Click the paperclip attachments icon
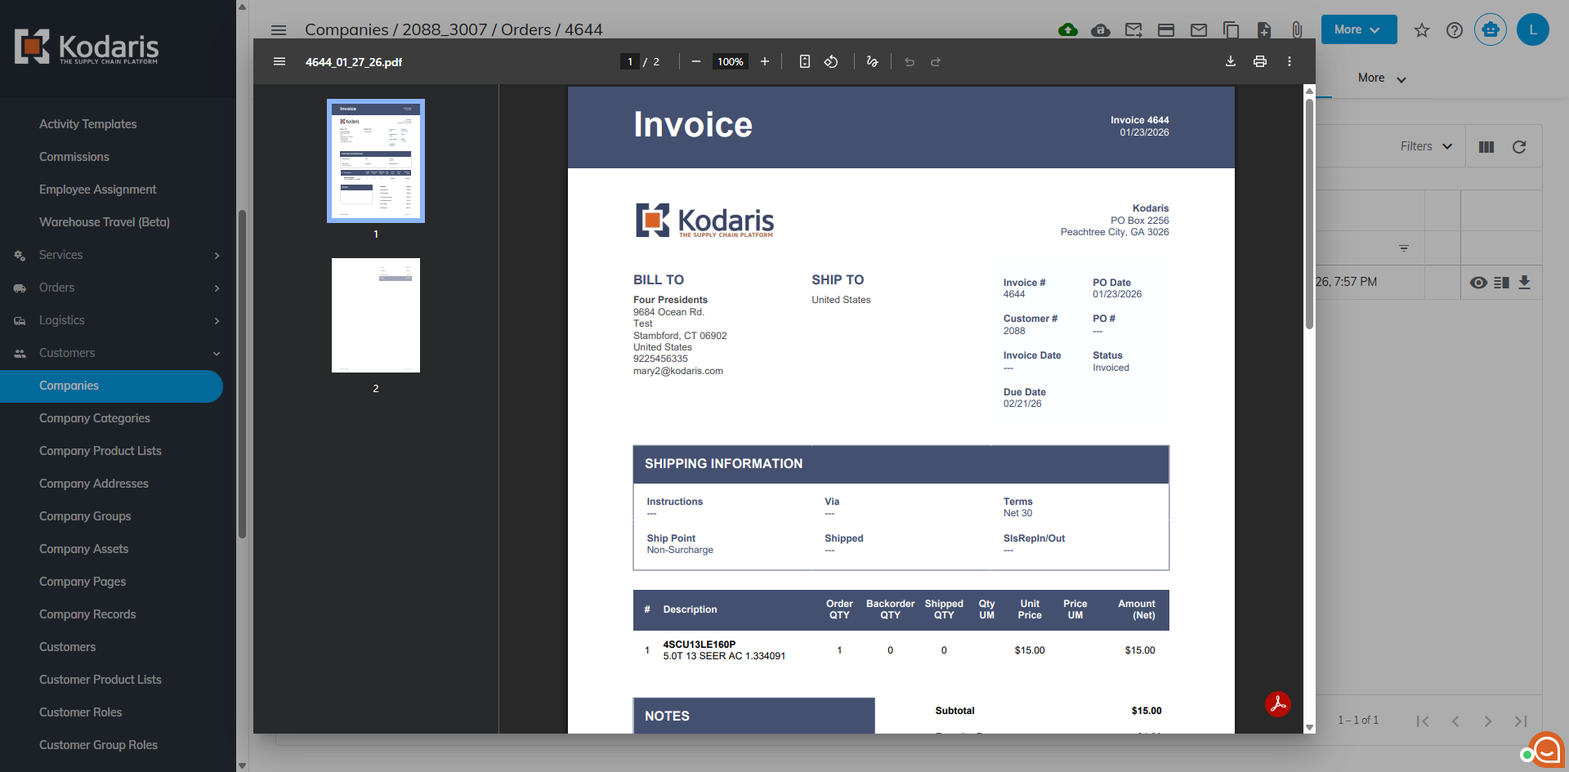 click(1297, 30)
